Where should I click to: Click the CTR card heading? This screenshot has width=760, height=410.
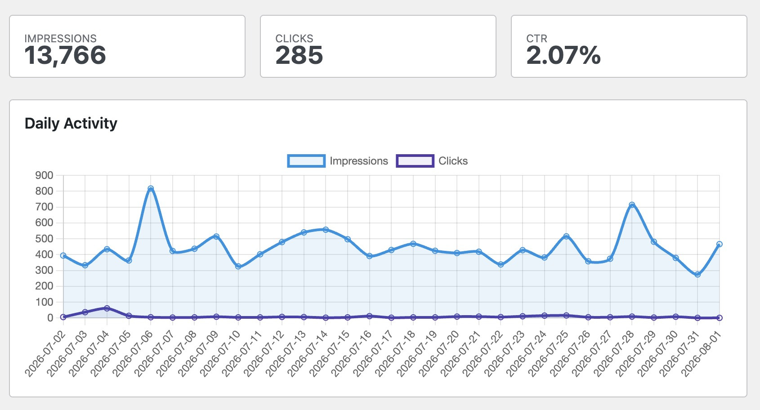coord(536,38)
